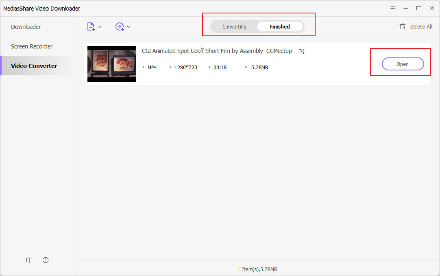
Task: Close the MediasShare Video Downloader window
Action: 431,9
